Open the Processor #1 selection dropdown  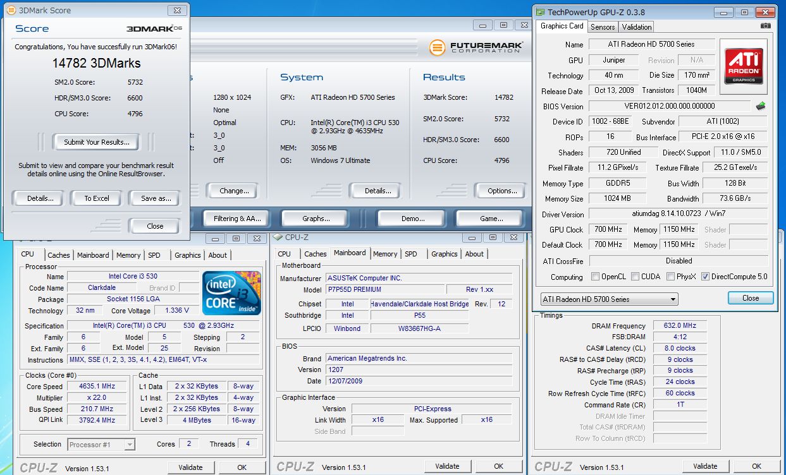pyautogui.click(x=101, y=445)
